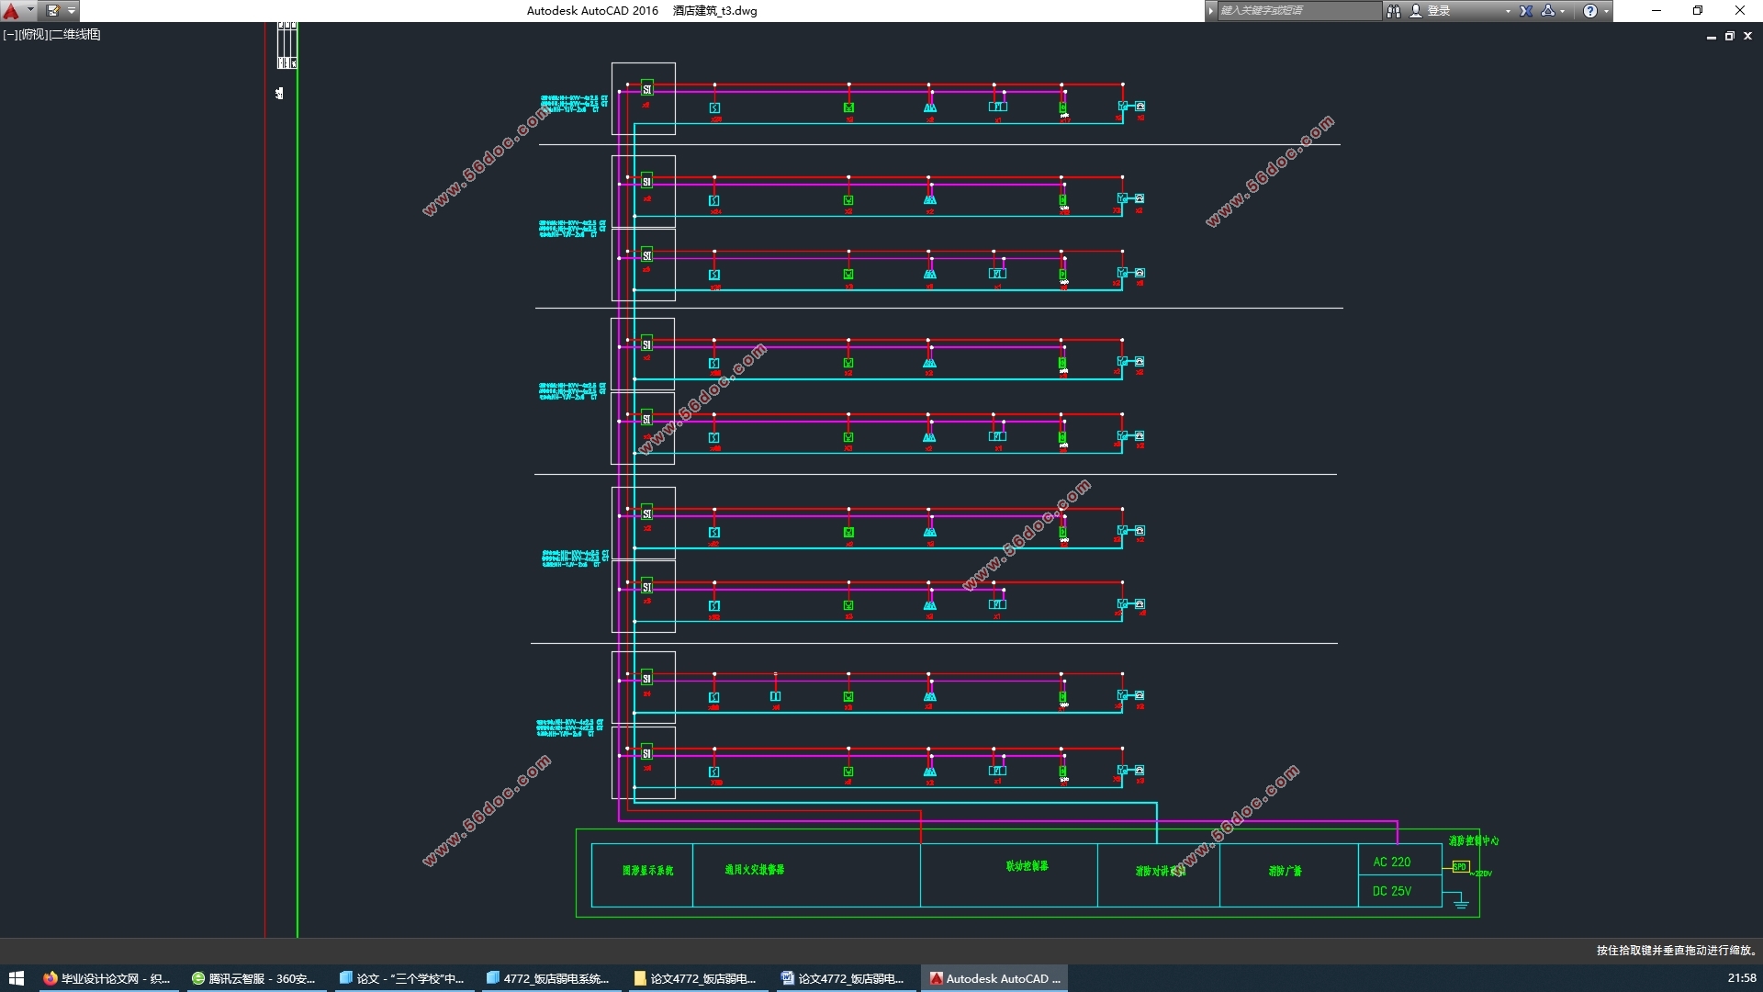Expand the Help dropdown arrow
The width and height of the screenshot is (1763, 992).
(x=1606, y=11)
